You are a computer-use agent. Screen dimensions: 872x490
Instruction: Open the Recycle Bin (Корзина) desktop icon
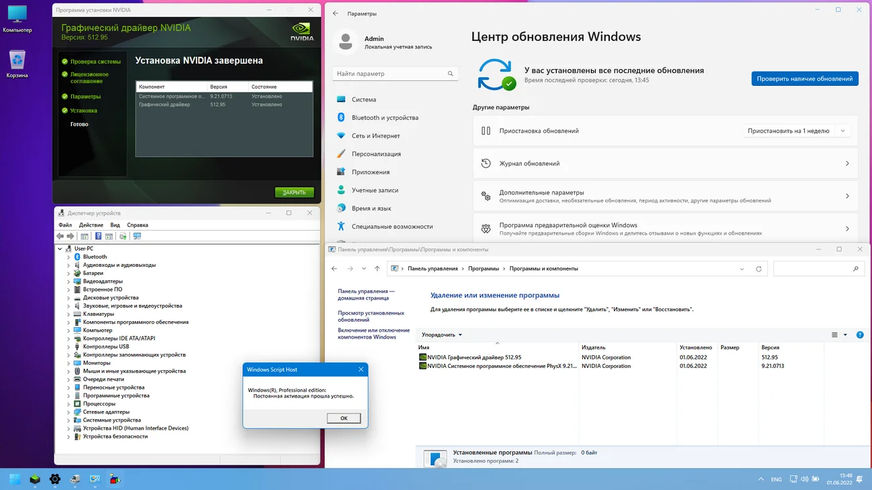pos(17,64)
